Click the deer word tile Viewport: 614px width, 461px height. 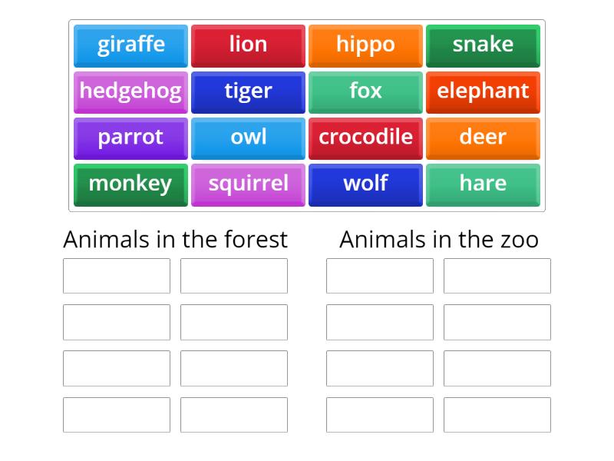[483, 138]
